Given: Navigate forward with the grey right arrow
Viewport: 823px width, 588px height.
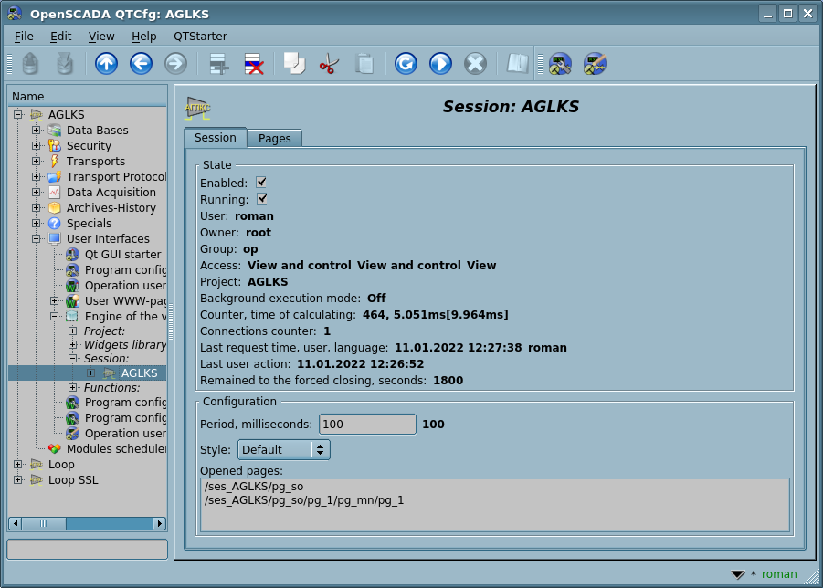Looking at the screenshot, I should [175, 64].
